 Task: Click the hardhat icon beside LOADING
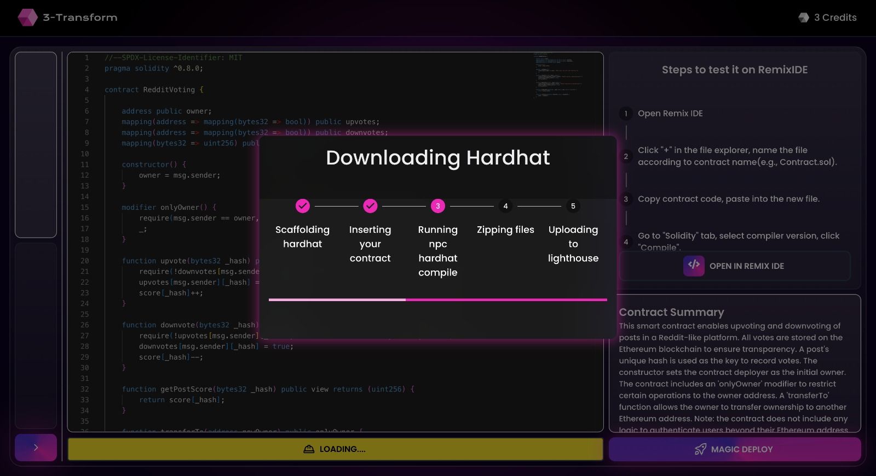309,449
